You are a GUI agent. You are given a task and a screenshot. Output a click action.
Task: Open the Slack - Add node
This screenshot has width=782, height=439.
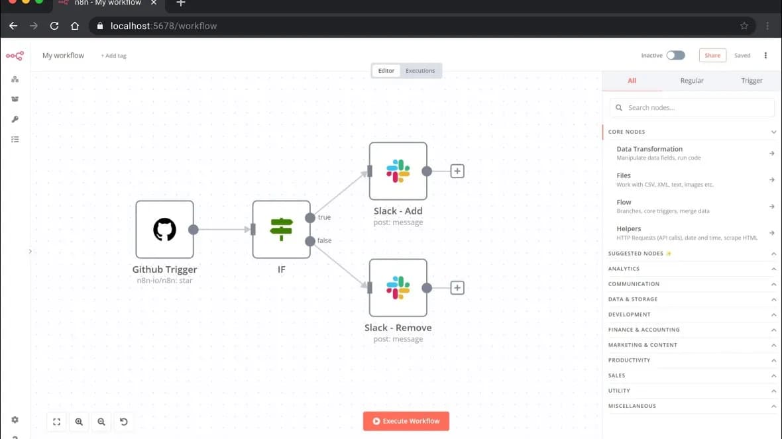[398, 171]
